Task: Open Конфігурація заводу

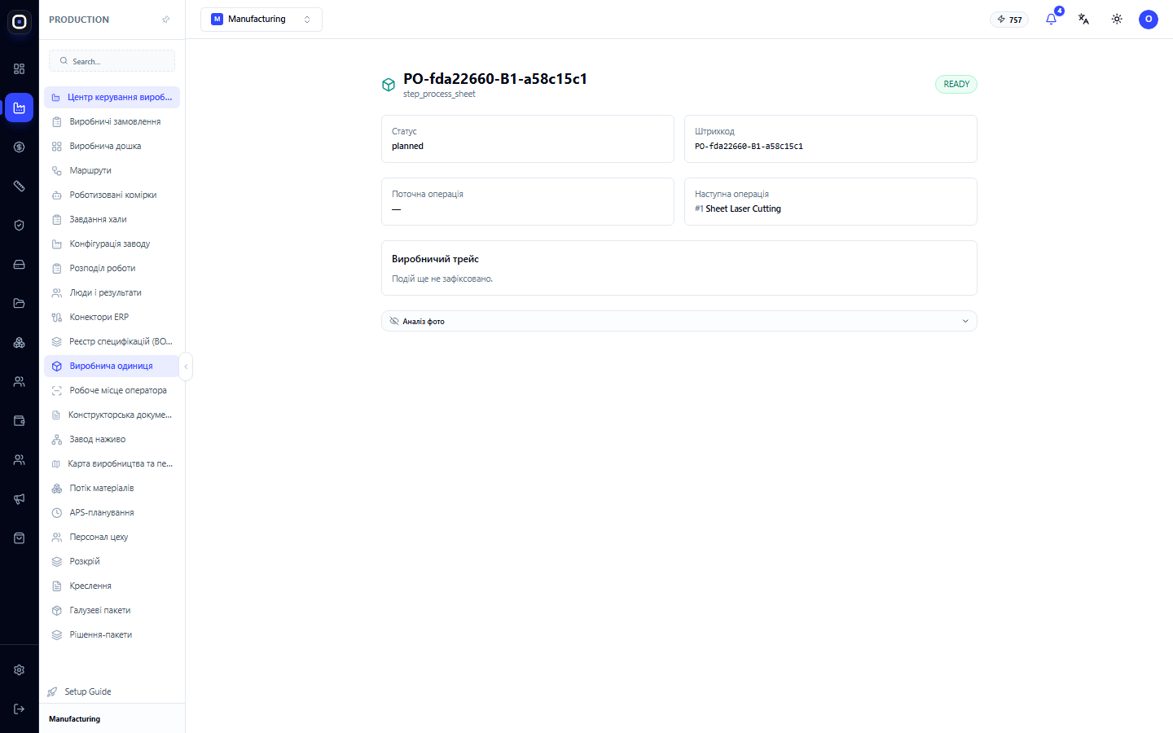Action: click(x=112, y=244)
